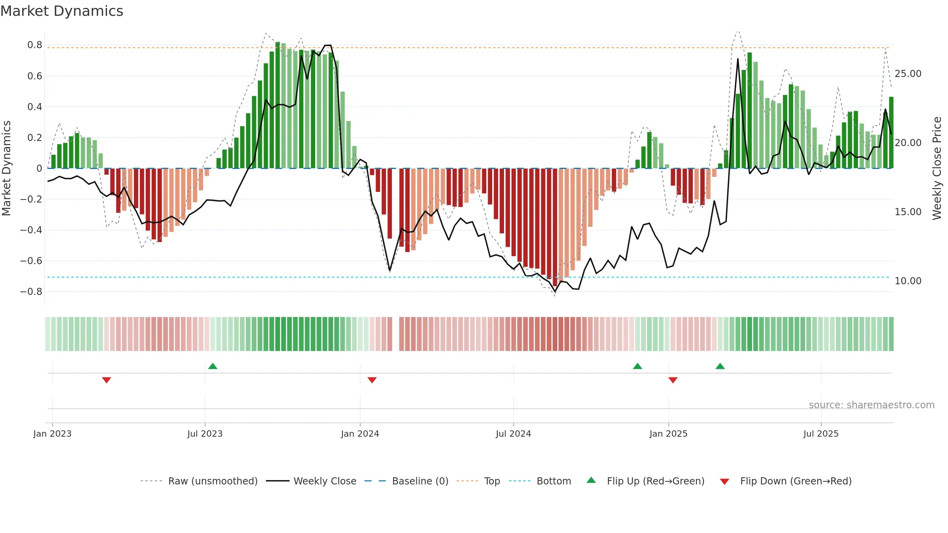Select the last flip-up marker in early 2025
This screenshot has width=948, height=533.
click(720, 366)
